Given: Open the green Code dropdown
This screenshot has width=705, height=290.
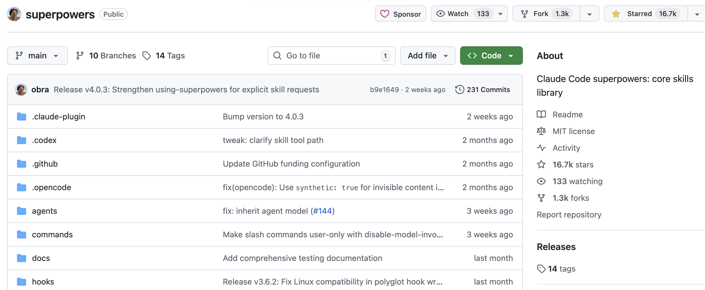Looking at the screenshot, I should pyautogui.click(x=491, y=56).
